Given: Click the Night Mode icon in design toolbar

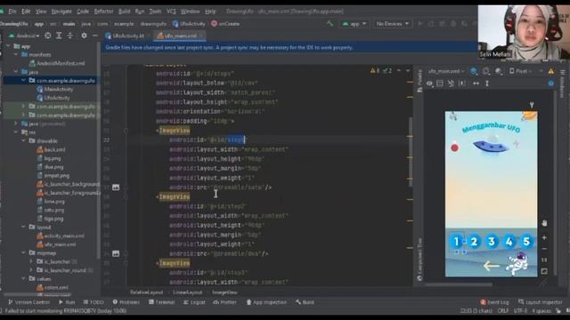Looking at the screenshot, I should [499, 71].
